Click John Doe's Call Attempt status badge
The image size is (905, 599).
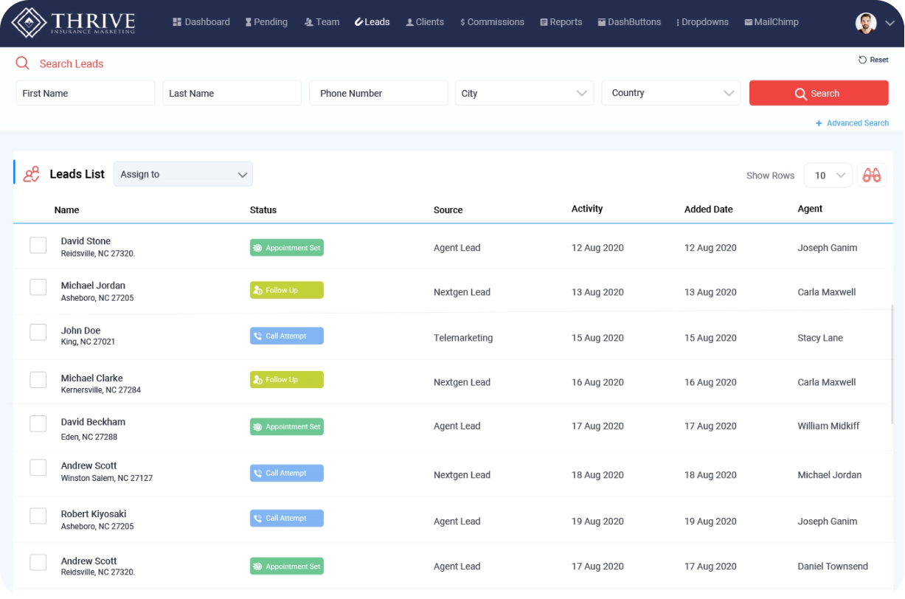(287, 336)
